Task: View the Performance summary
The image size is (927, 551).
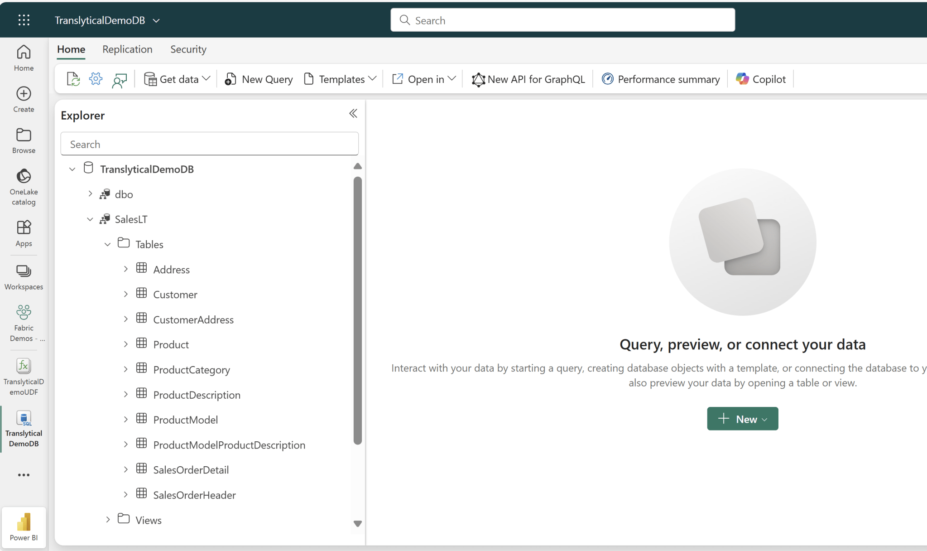Action: coord(660,78)
